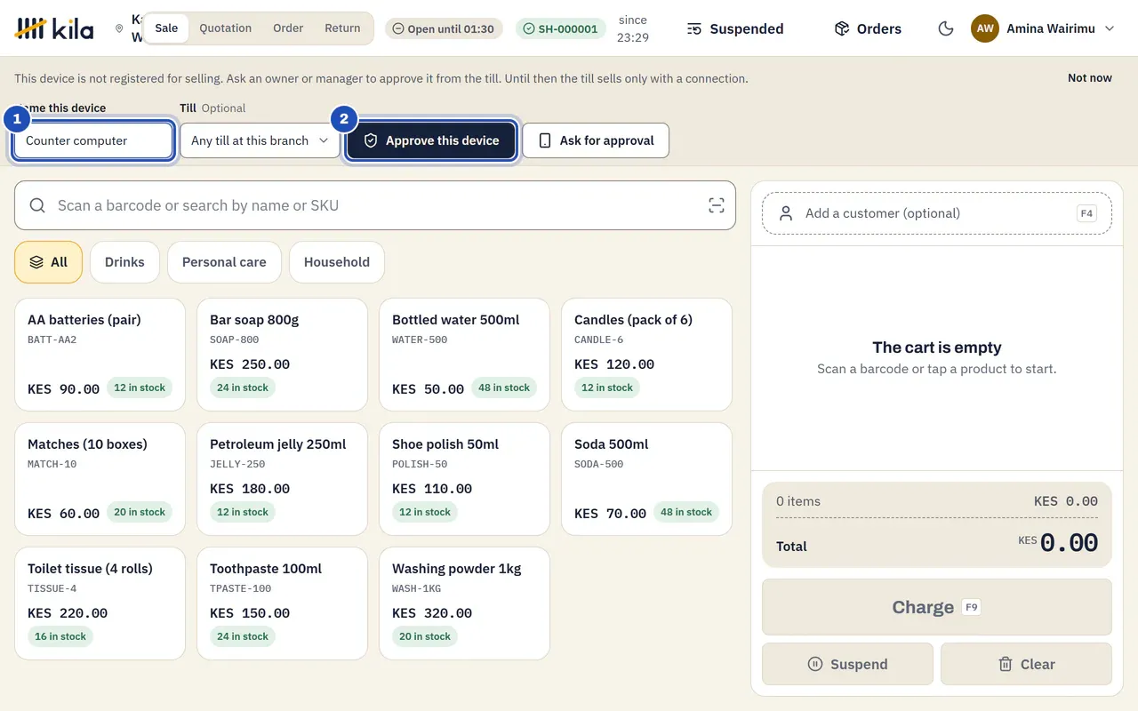Clear the cart
Image resolution: width=1138 pixels, height=711 pixels.
(1026, 664)
